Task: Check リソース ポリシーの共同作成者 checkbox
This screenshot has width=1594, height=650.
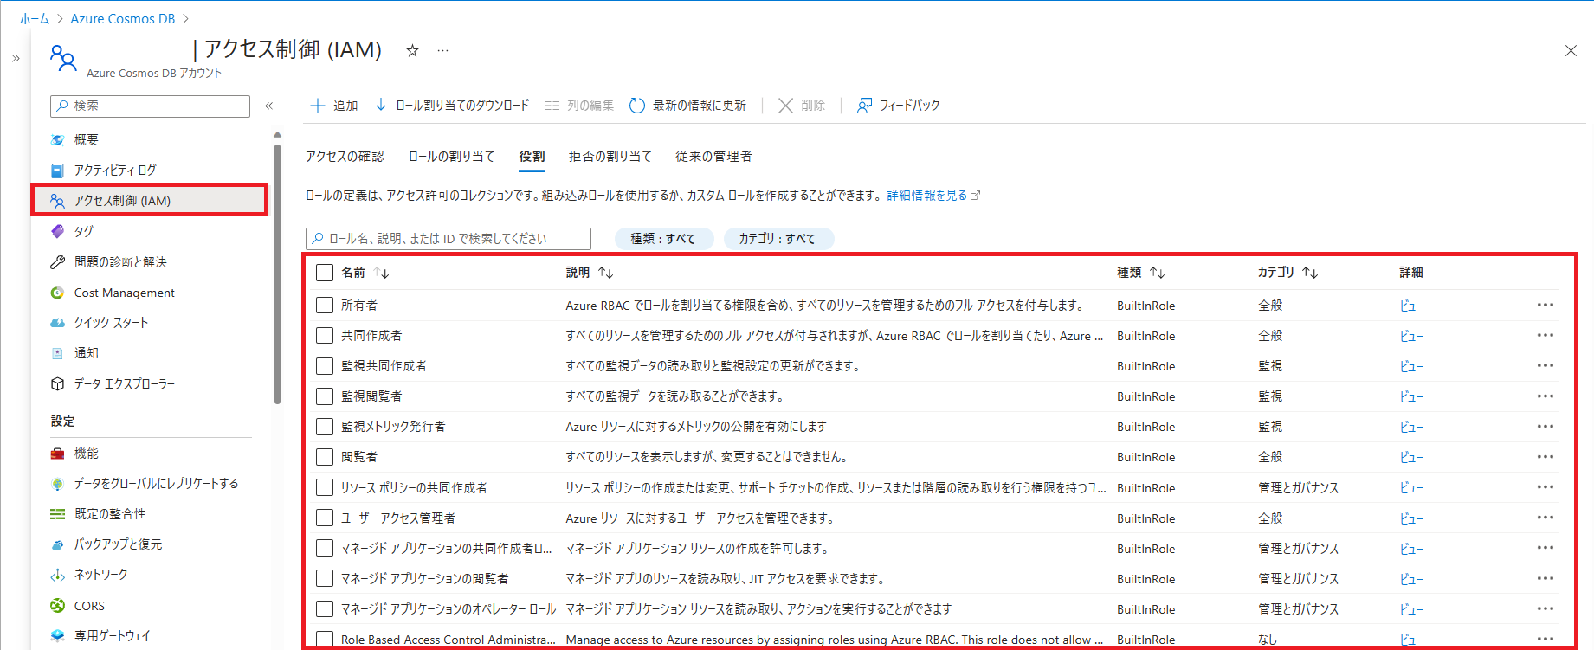Action: point(325,487)
